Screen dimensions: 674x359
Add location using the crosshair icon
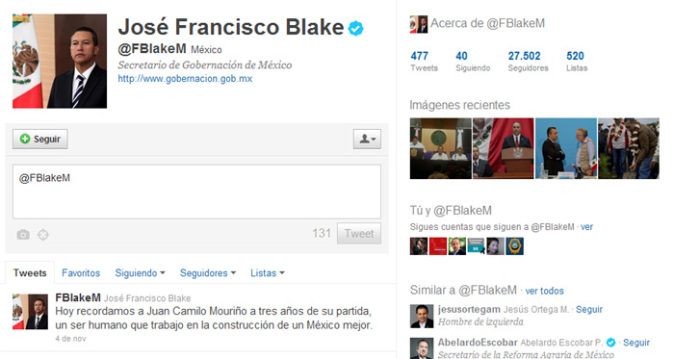click(x=43, y=235)
